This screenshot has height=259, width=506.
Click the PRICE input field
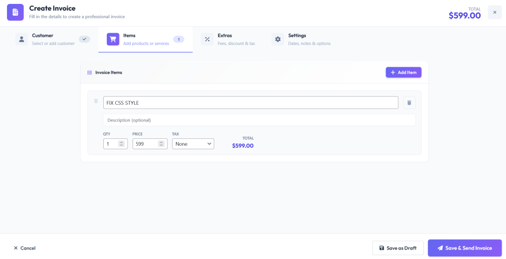[150, 144]
